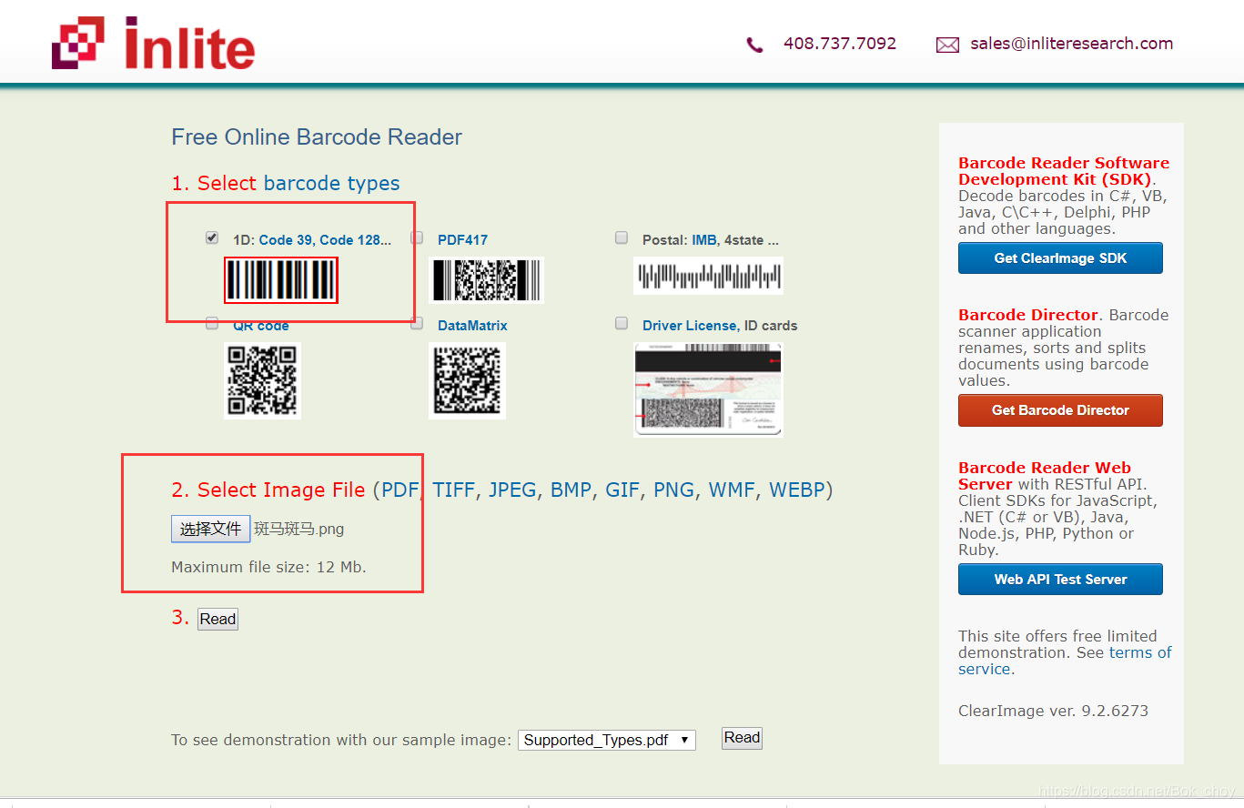Click the Inlite logo

point(153,43)
